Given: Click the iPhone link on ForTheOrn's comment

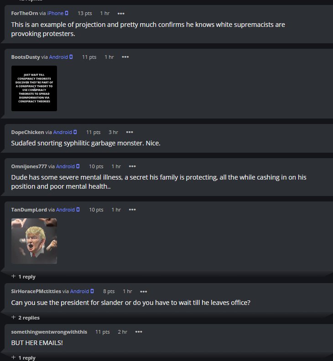Looking at the screenshot, I should coord(55,13).
